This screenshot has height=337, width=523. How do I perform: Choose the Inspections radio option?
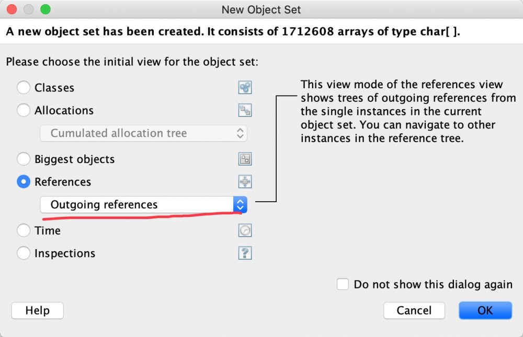(24, 253)
